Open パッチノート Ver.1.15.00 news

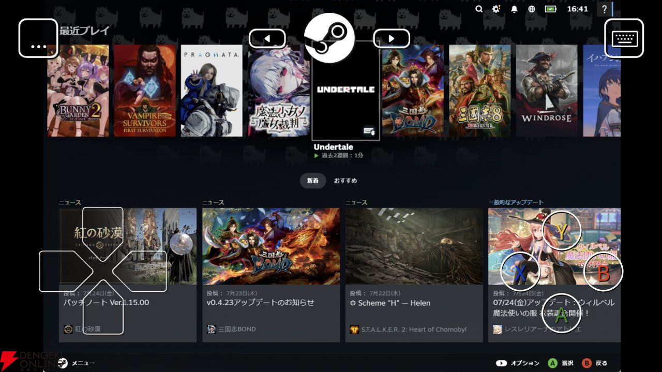click(x=128, y=275)
